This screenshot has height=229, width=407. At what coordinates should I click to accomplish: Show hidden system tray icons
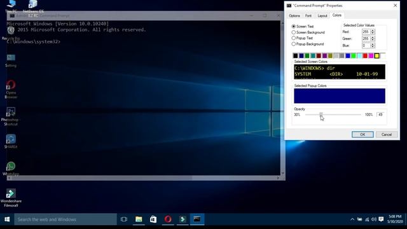pyautogui.click(x=352, y=219)
